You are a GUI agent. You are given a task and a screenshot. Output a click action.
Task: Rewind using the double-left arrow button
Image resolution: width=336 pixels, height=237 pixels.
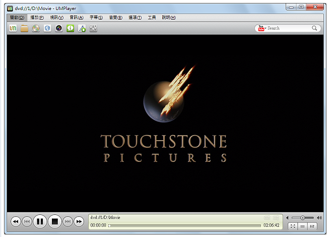click(16, 221)
